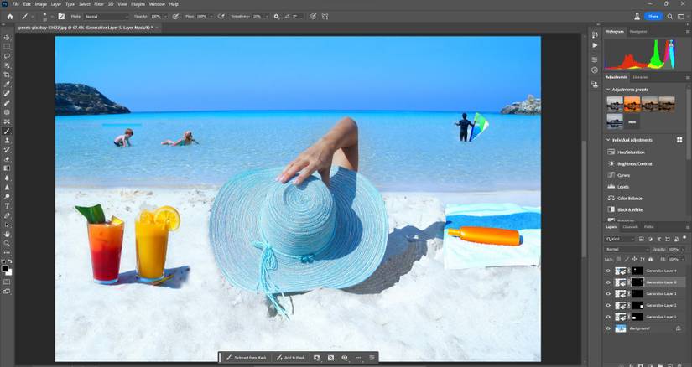
Task: Open the Image menu
Action: [40, 4]
